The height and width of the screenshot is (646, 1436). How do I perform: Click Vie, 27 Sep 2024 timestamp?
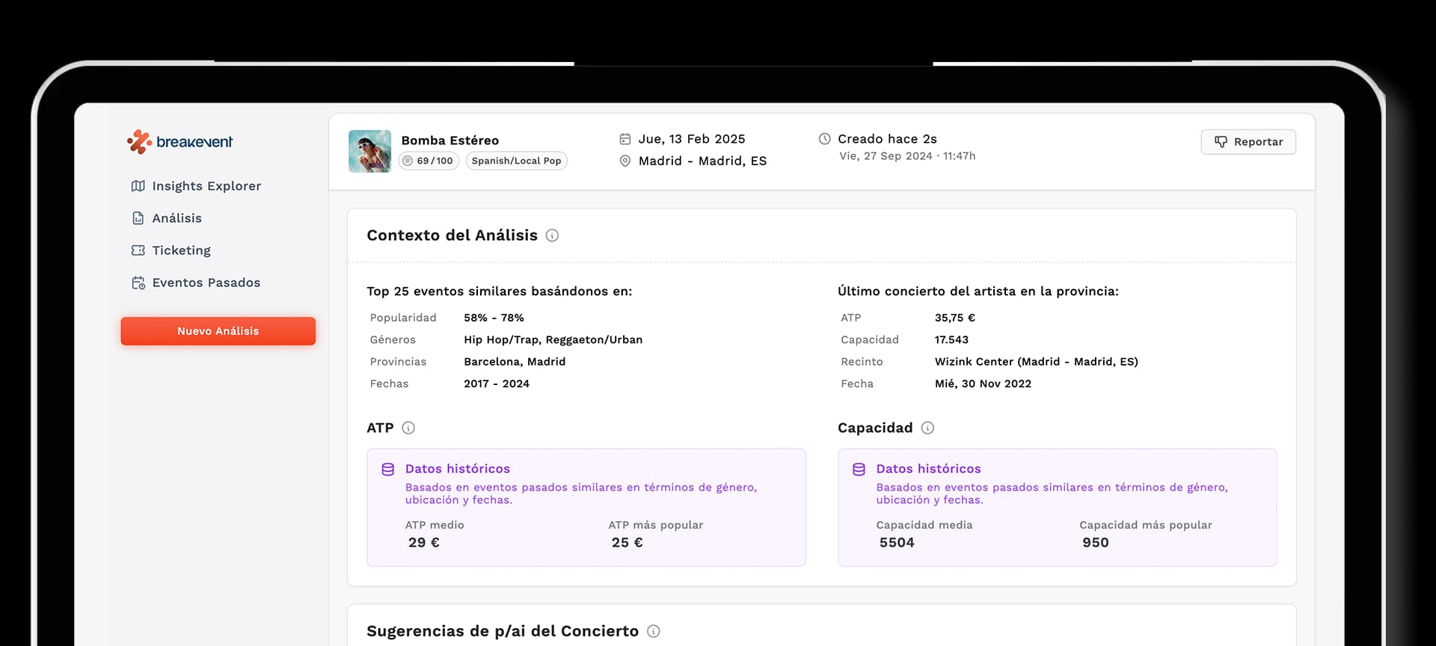[x=907, y=156]
